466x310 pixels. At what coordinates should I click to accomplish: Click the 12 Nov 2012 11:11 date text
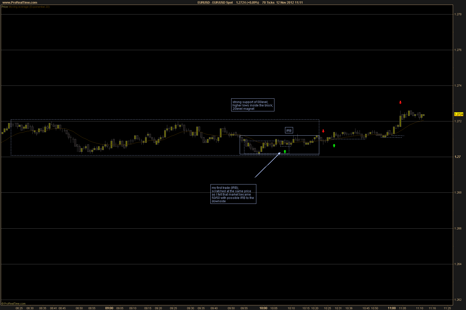coord(289,3)
